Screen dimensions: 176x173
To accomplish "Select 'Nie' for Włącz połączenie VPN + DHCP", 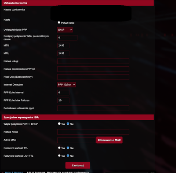I will [68, 124].
